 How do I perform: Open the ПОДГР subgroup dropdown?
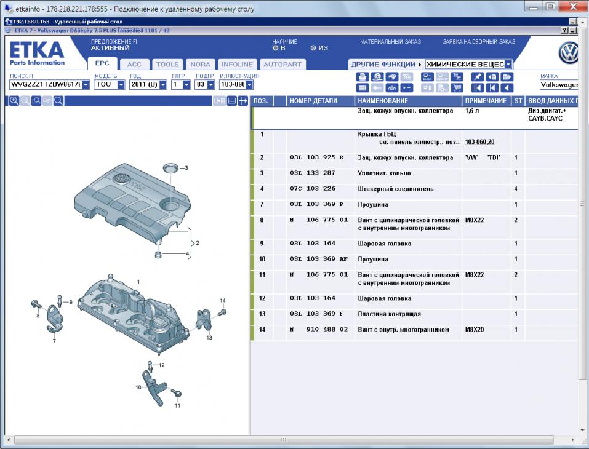[x=210, y=84]
